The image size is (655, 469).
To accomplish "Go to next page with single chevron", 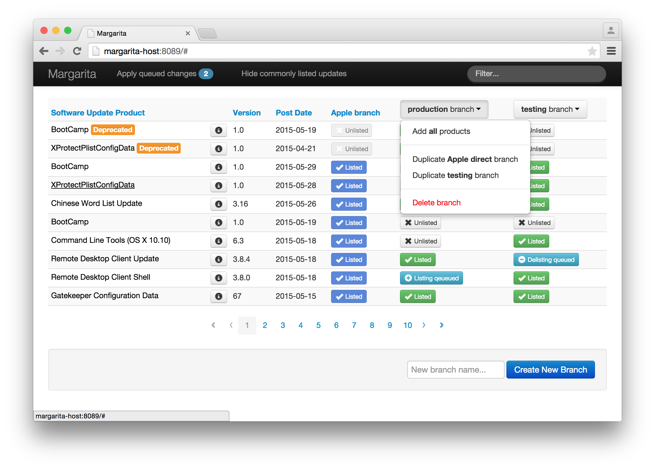I will tap(424, 325).
